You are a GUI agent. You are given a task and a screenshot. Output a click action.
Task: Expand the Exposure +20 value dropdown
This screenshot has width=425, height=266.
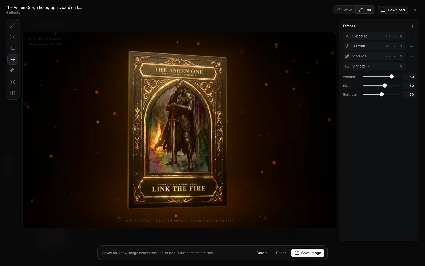point(390,36)
